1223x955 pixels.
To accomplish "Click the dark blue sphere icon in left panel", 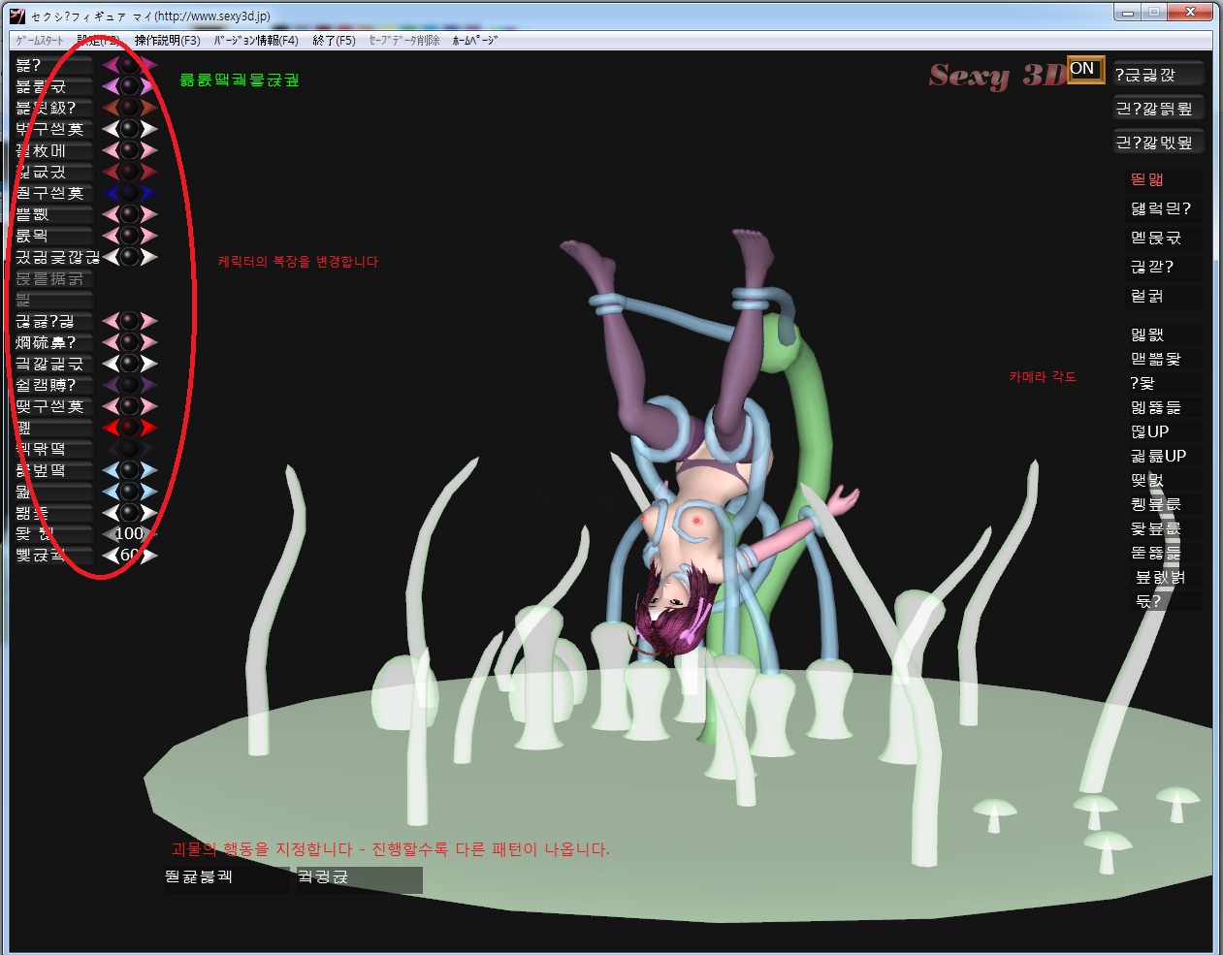I will tap(130, 193).
